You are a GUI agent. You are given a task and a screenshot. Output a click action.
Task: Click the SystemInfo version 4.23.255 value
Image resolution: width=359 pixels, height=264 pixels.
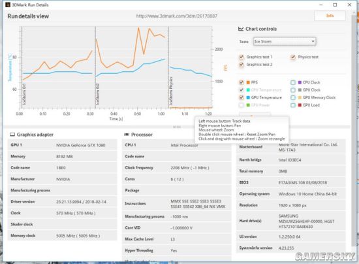click(x=286, y=248)
